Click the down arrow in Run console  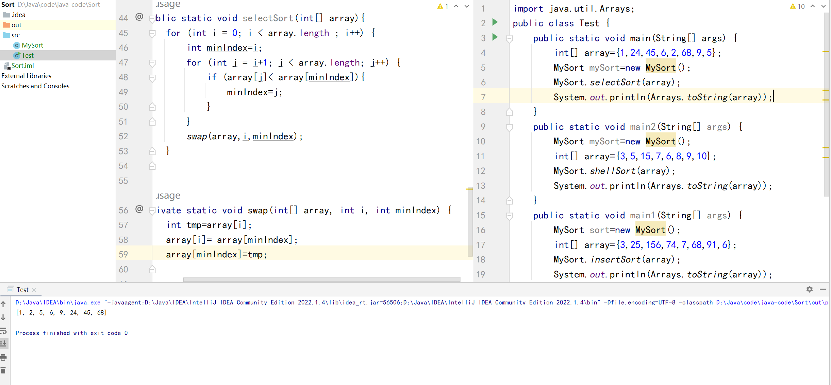[x=3, y=317]
